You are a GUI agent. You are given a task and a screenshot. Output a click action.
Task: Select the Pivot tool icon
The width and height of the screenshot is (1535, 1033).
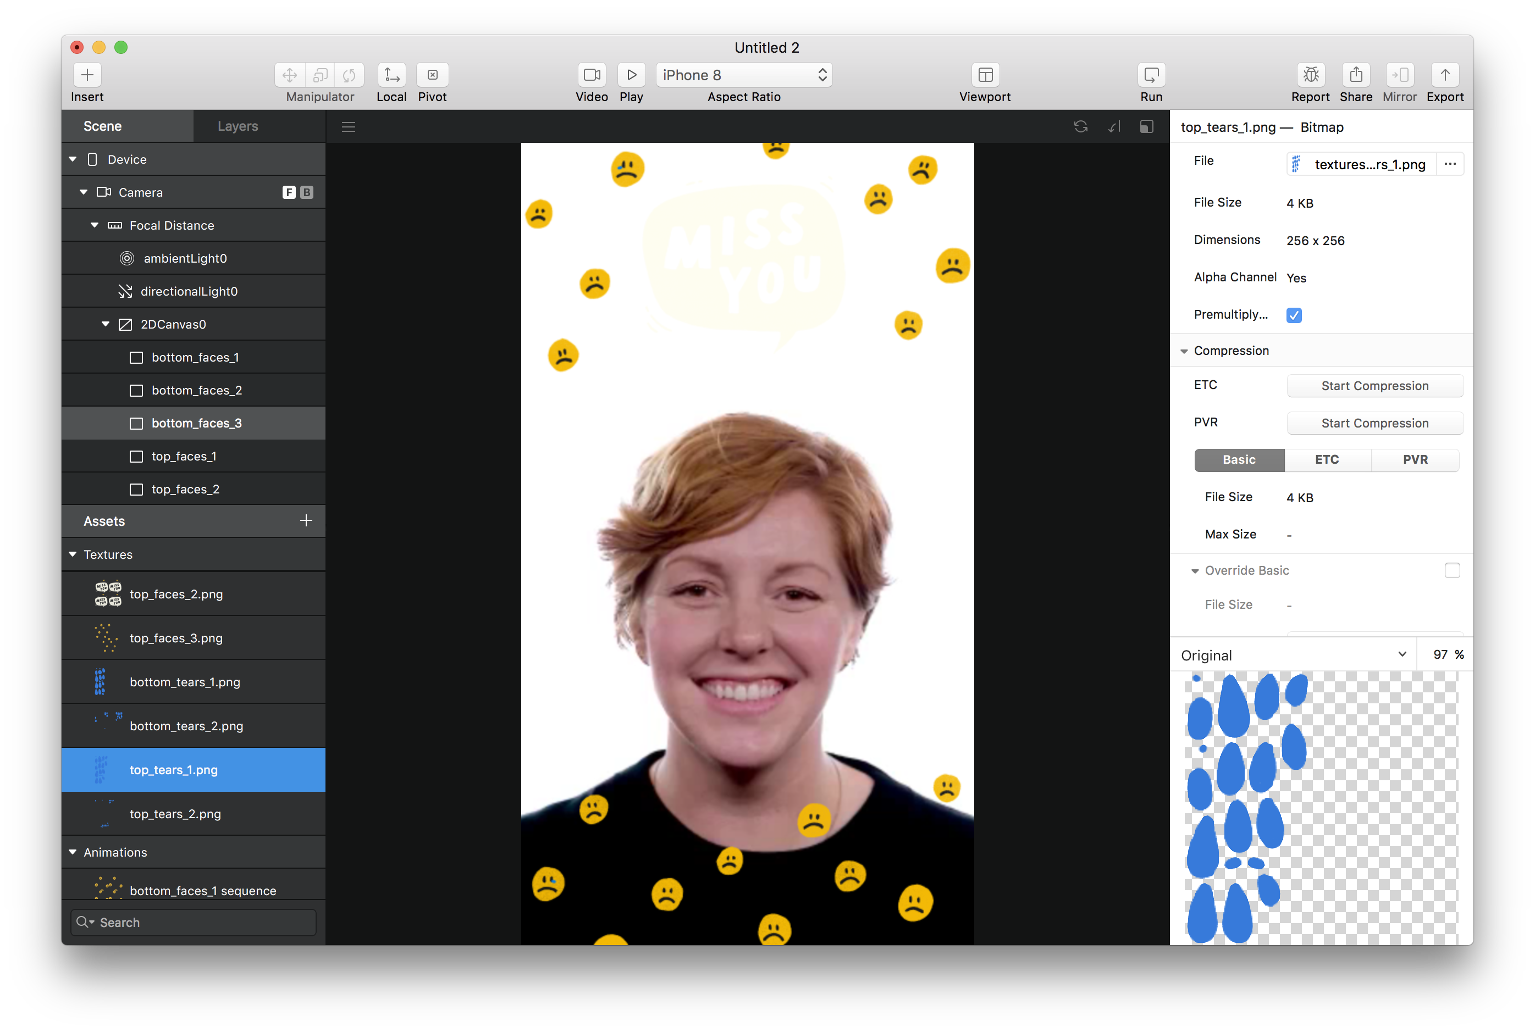(432, 75)
